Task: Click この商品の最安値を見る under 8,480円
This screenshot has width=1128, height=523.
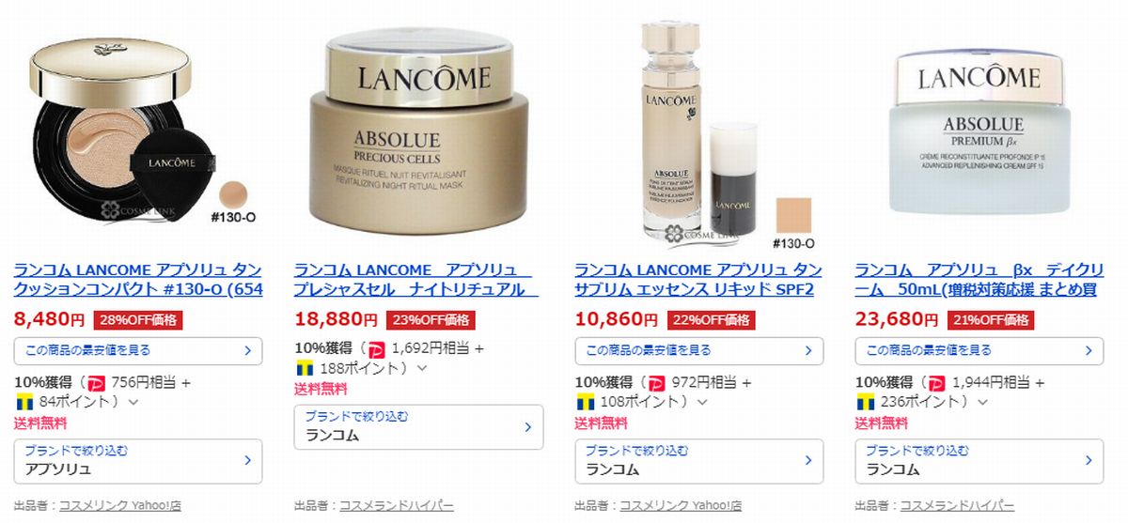Action: [x=138, y=351]
